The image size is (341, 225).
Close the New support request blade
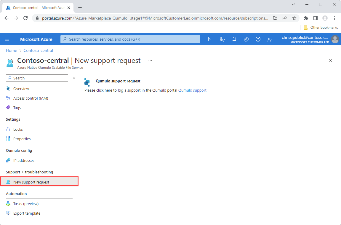coord(330,60)
